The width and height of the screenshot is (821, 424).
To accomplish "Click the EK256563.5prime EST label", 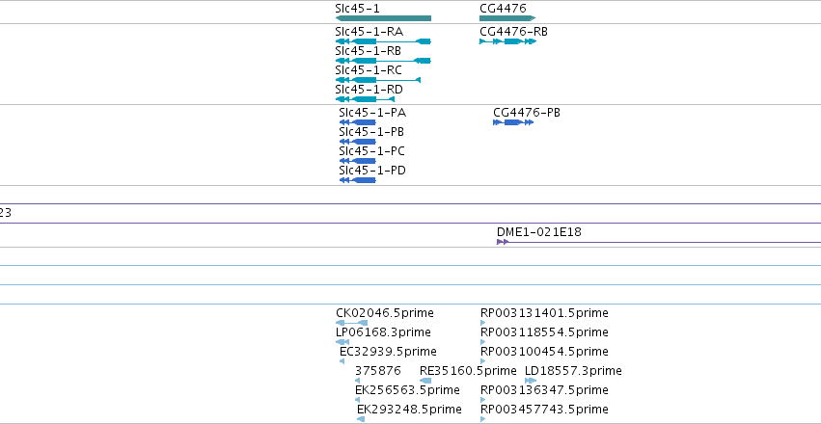I will pyautogui.click(x=407, y=390).
